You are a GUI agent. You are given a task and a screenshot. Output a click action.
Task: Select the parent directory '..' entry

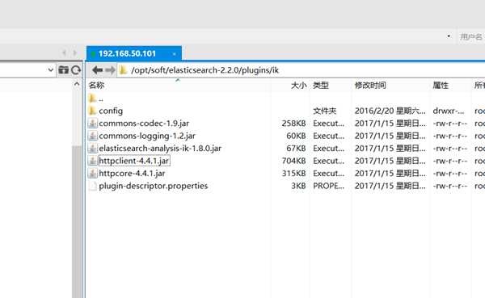tap(101, 99)
